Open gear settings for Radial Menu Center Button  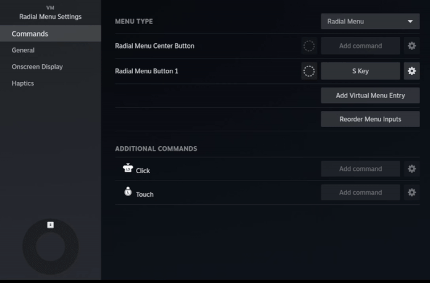click(411, 46)
